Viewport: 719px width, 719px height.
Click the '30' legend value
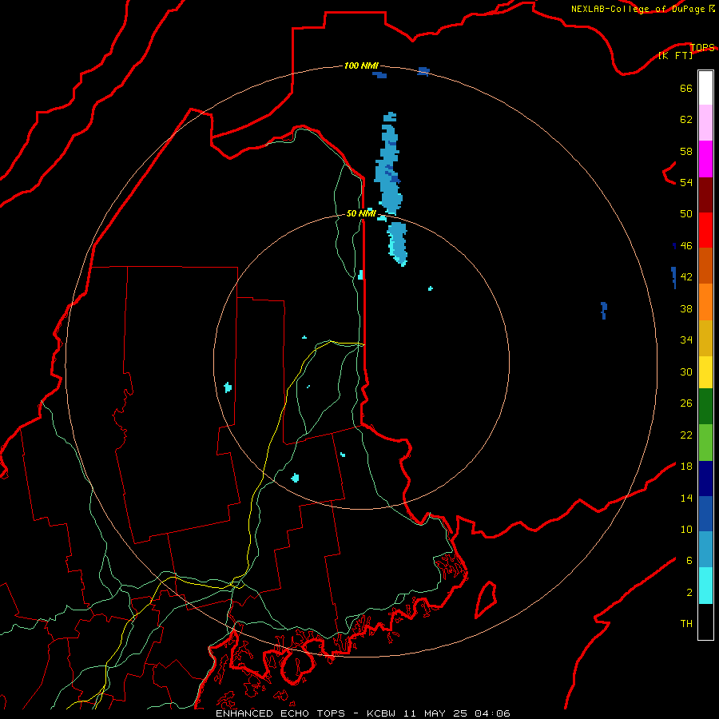tap(686, 371)
